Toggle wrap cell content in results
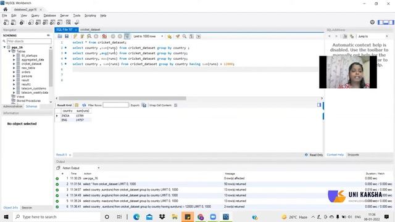Screen dimensions: 395x222 pyautogui.click(x=175, y=105)
